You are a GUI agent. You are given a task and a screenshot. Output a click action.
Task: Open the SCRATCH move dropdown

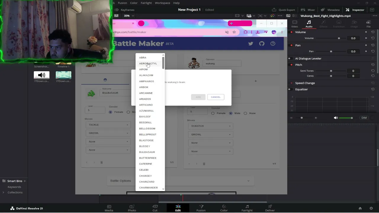(210, 126)
